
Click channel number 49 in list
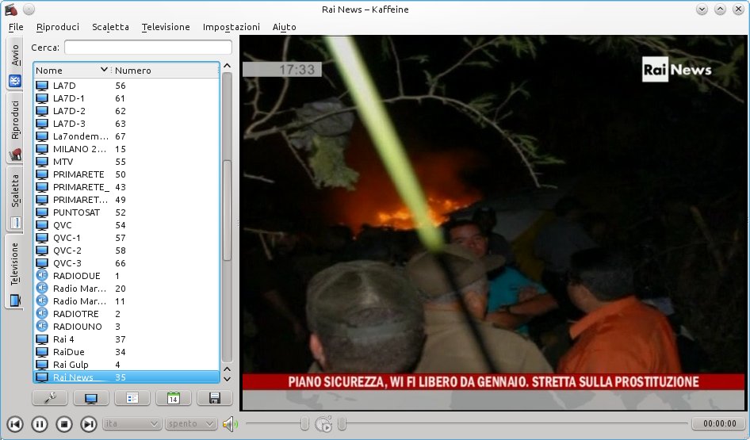pos(121,200)
